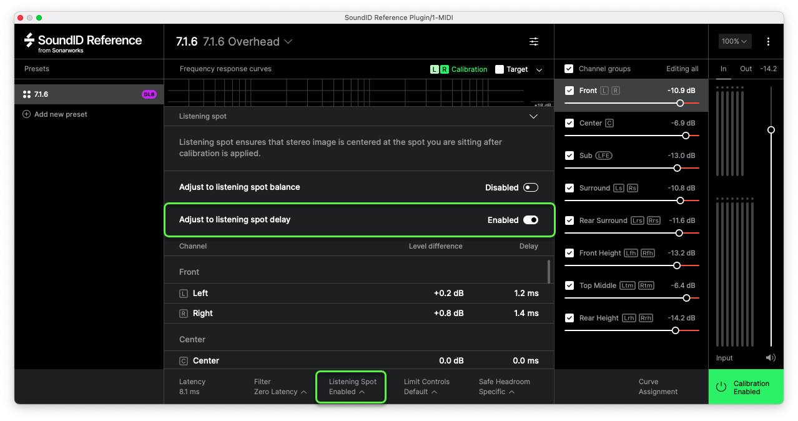Screen dimensions: 798x421
Task: Disable Adjust to listening spot delay toggle
Action: coord(531,220)
